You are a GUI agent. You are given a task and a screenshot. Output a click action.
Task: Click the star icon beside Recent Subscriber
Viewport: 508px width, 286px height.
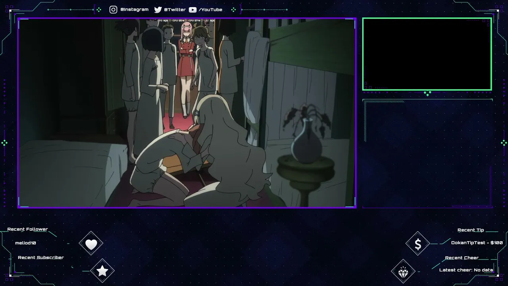102,271
